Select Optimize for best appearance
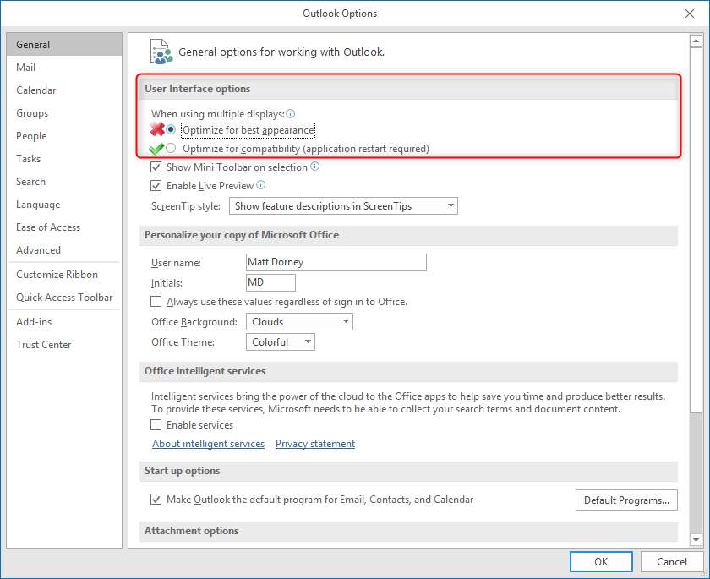Viewport: 710px width, 579px height. pyautogui.click(x=172, y=130)
